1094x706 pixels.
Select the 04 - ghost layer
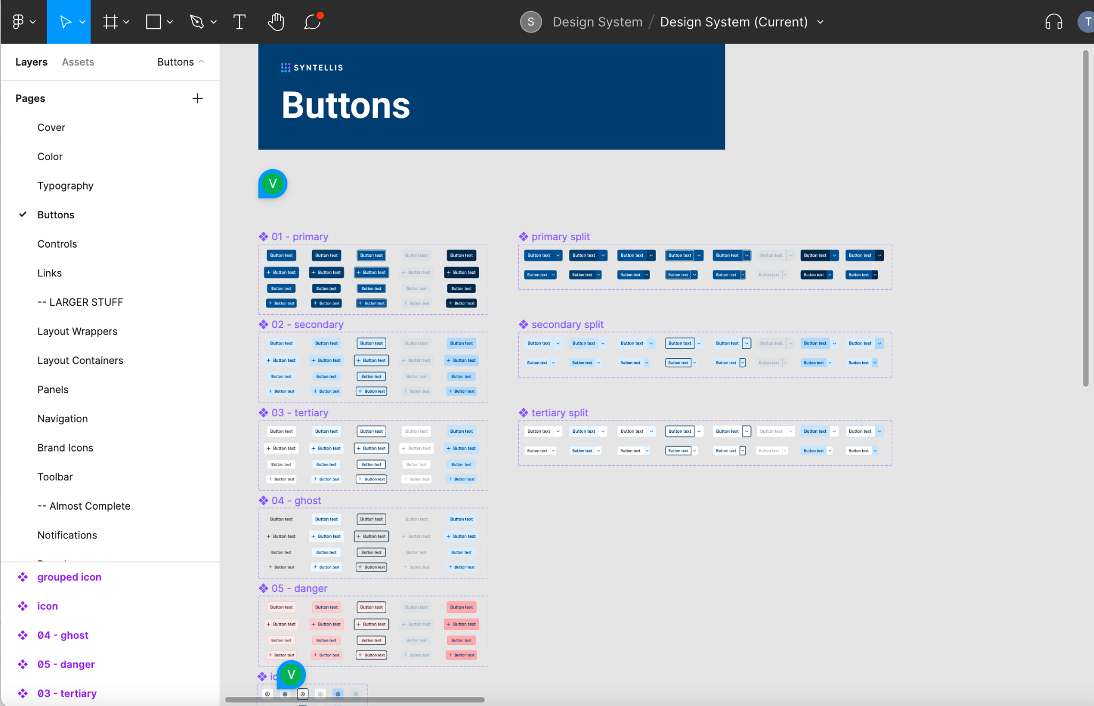[x=63, y=635]
